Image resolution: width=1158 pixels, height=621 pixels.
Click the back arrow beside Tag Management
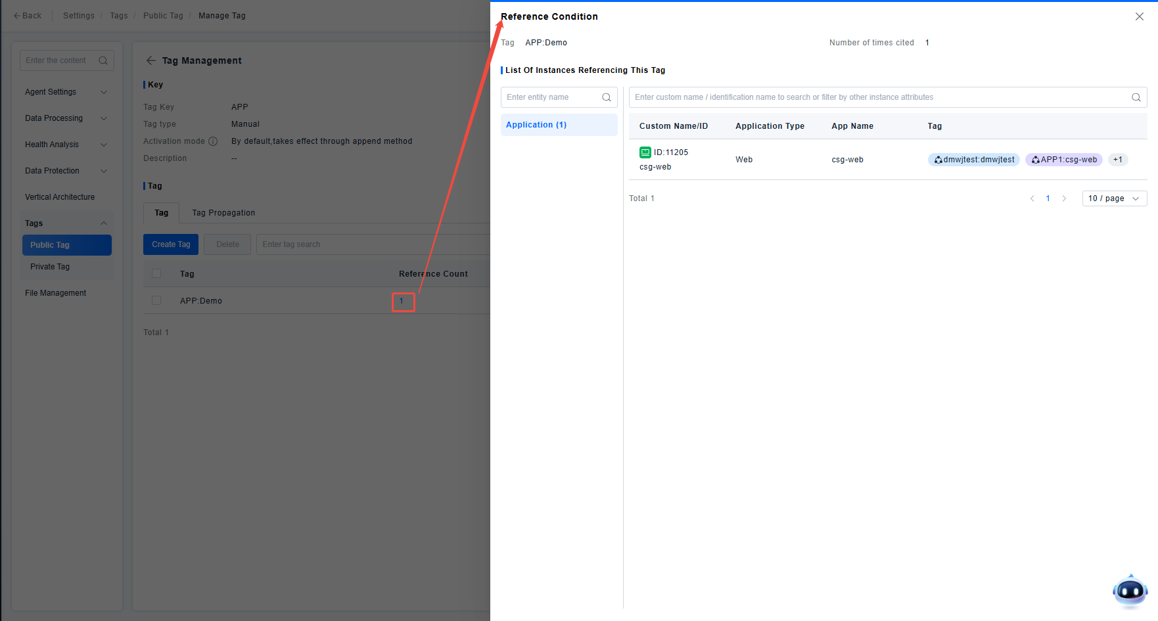(x=151, y=60)
